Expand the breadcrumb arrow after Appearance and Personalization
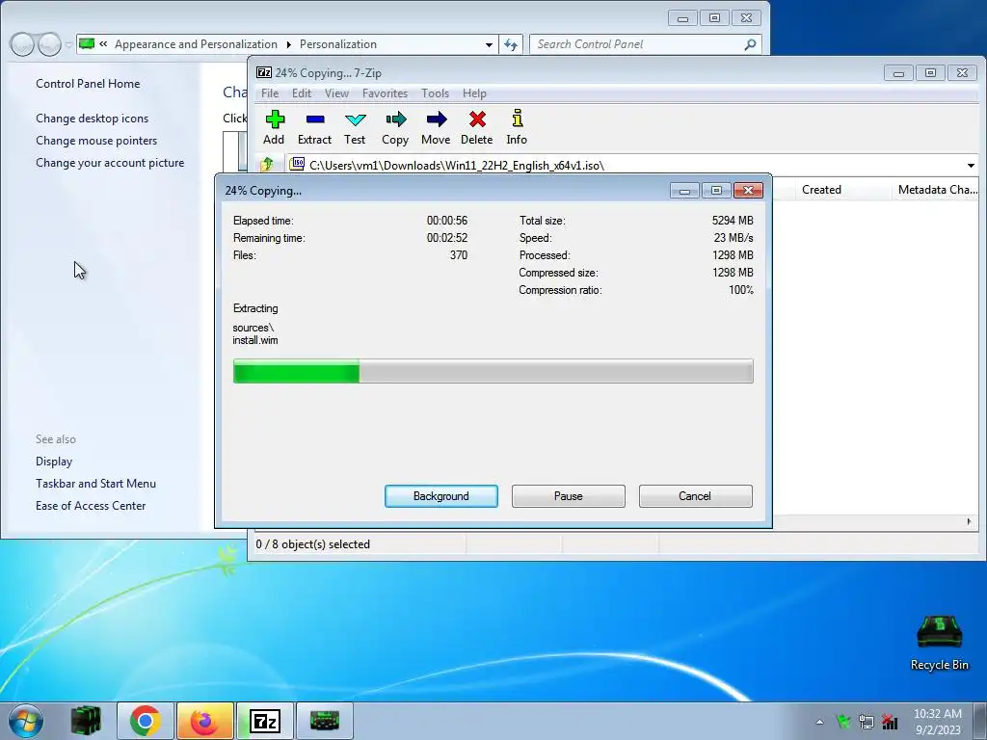Image resolution: width=987 pixels, height=740 pixels. pyautogui.click(x=288, y=44)
